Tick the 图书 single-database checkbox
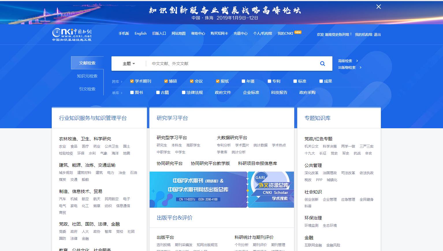Image resolution: width=443 pixels, height=251 pixels. (x=132, y=92)
